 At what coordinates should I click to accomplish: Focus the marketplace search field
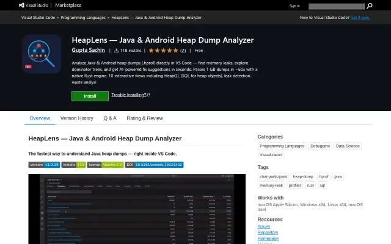point(337,6)
